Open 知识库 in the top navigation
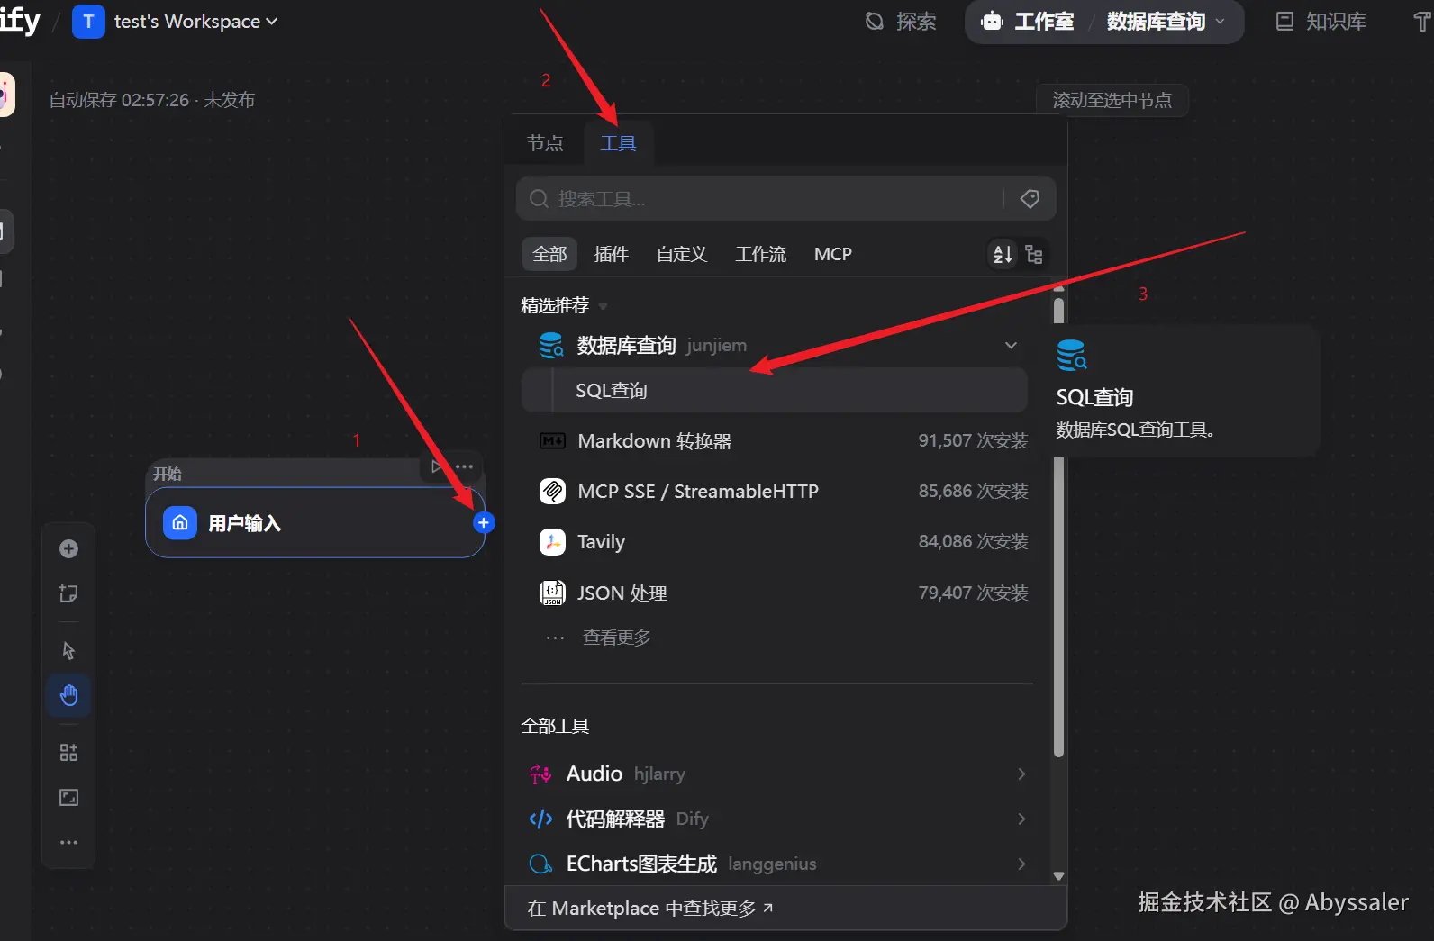This screenshot has height=941, width=1434. [1321, 21]
